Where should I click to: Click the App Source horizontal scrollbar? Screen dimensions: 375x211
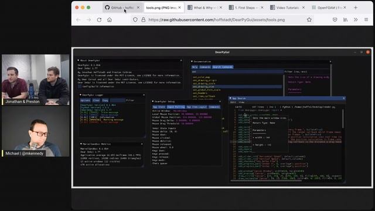[x=266, y=181]
